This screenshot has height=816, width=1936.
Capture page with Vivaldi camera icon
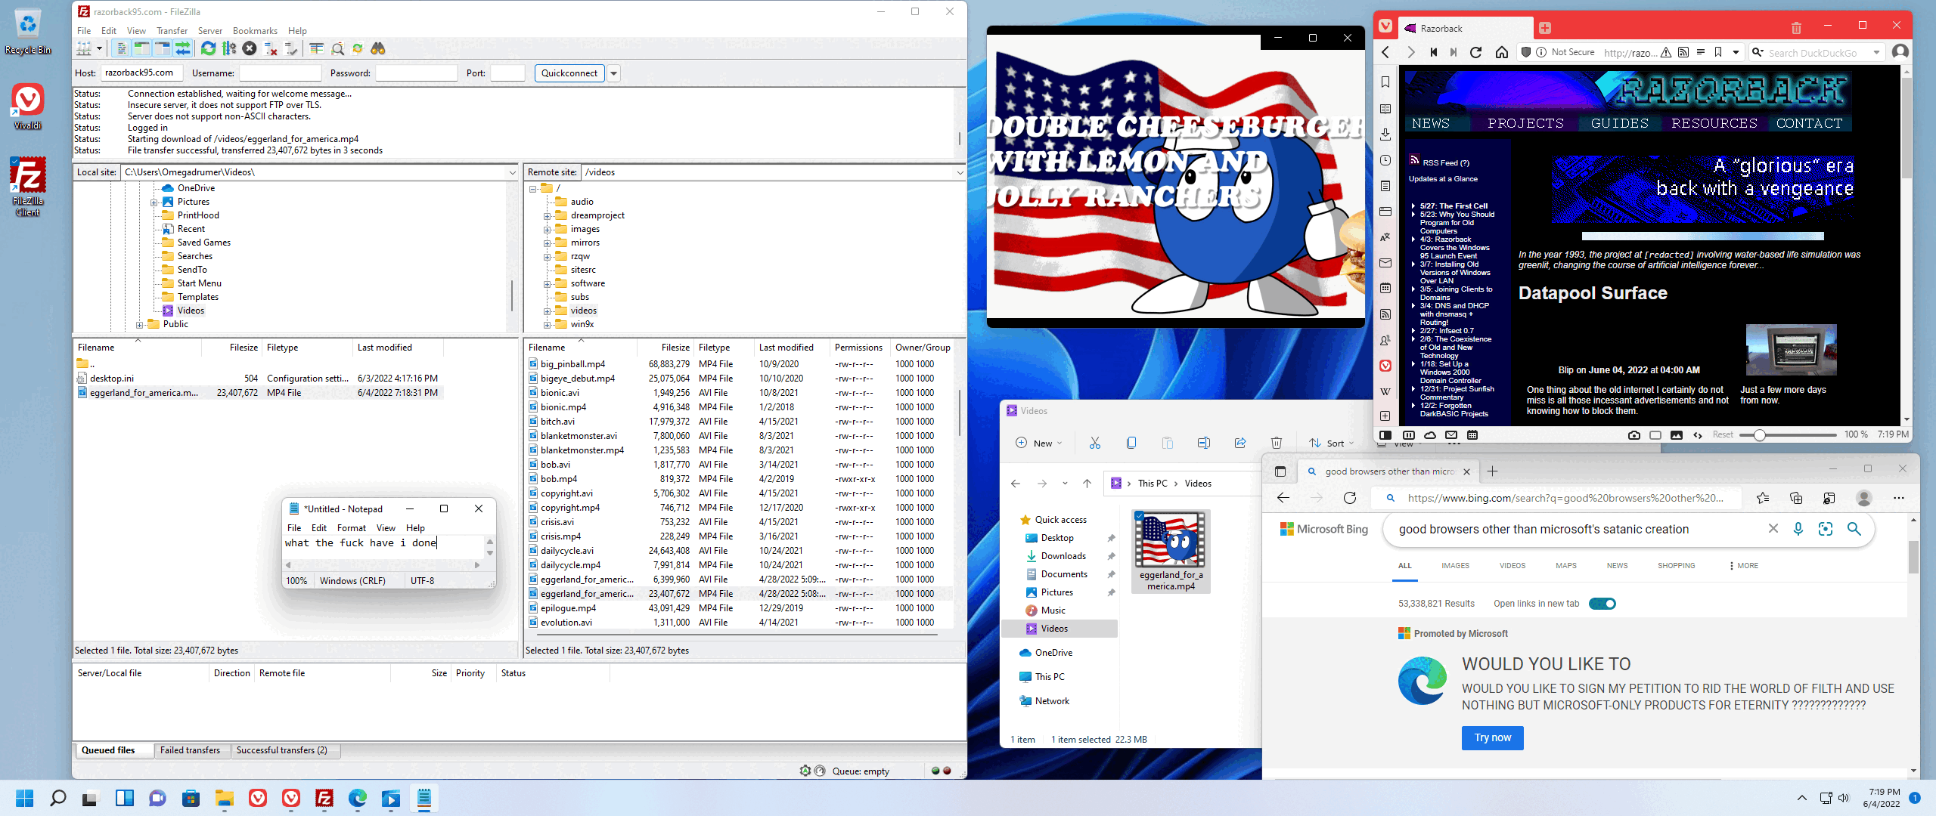(x=1634, y=435)
